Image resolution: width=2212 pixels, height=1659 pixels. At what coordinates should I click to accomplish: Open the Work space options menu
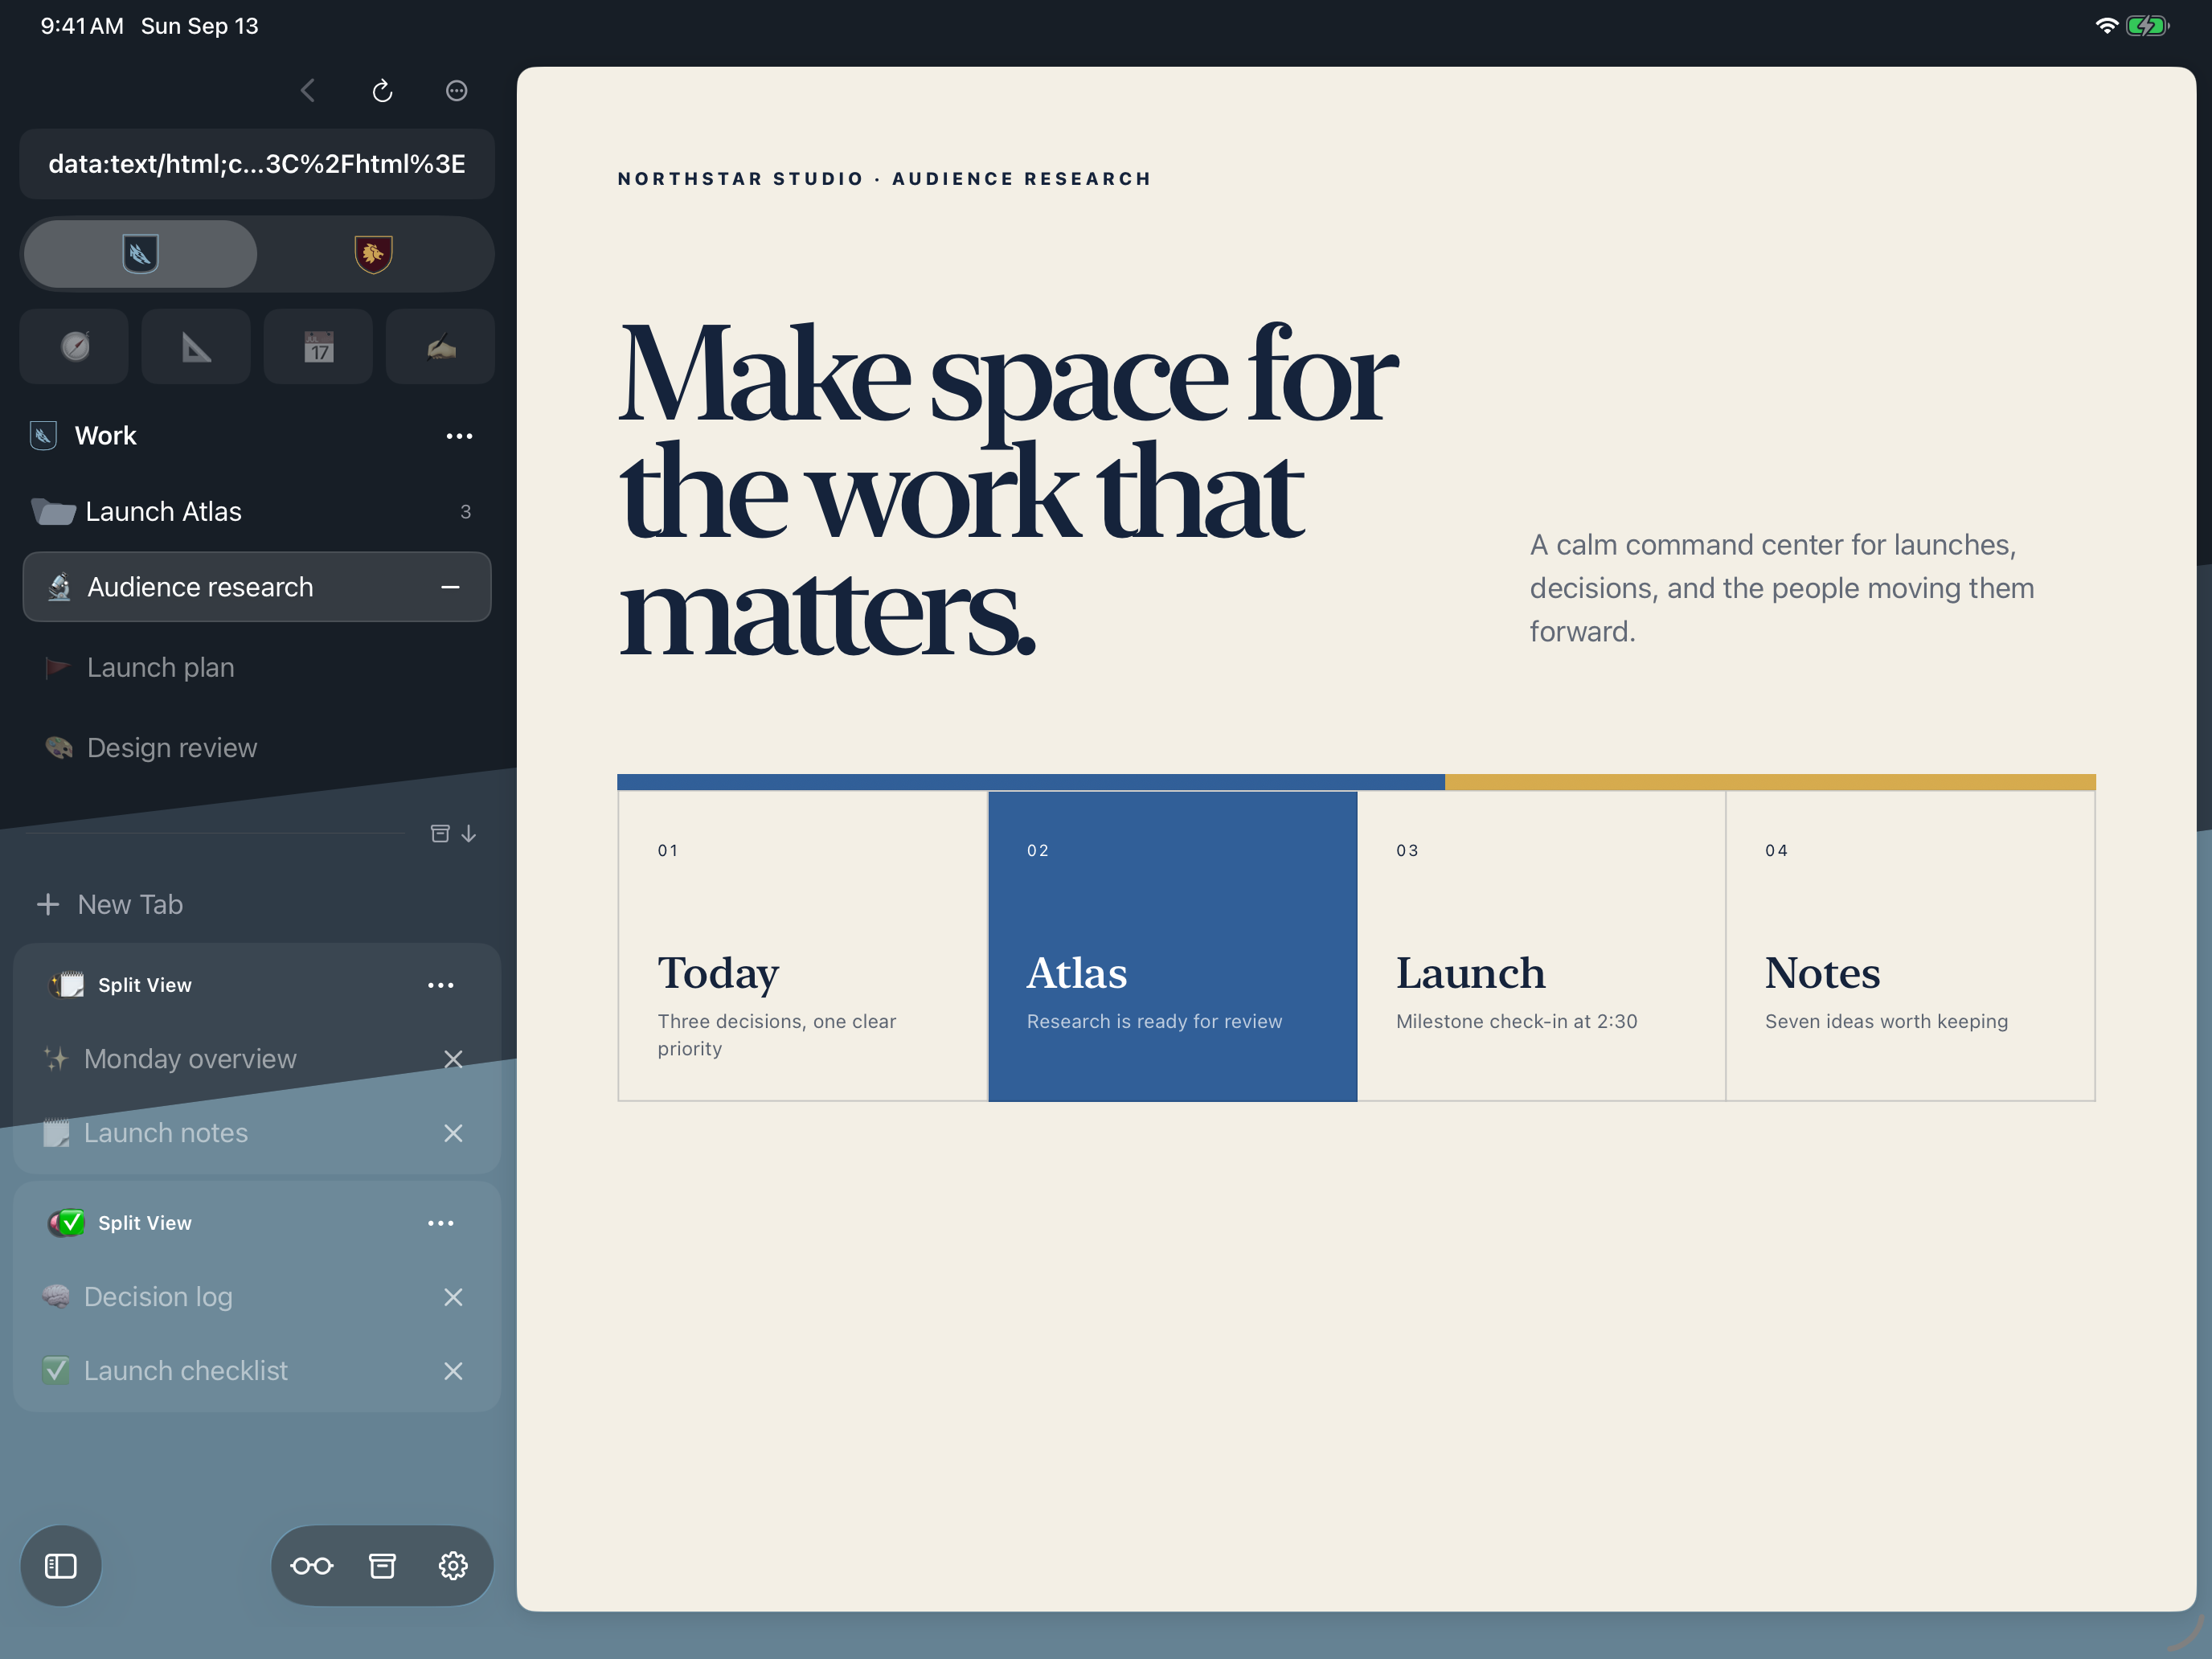[459, 436]
